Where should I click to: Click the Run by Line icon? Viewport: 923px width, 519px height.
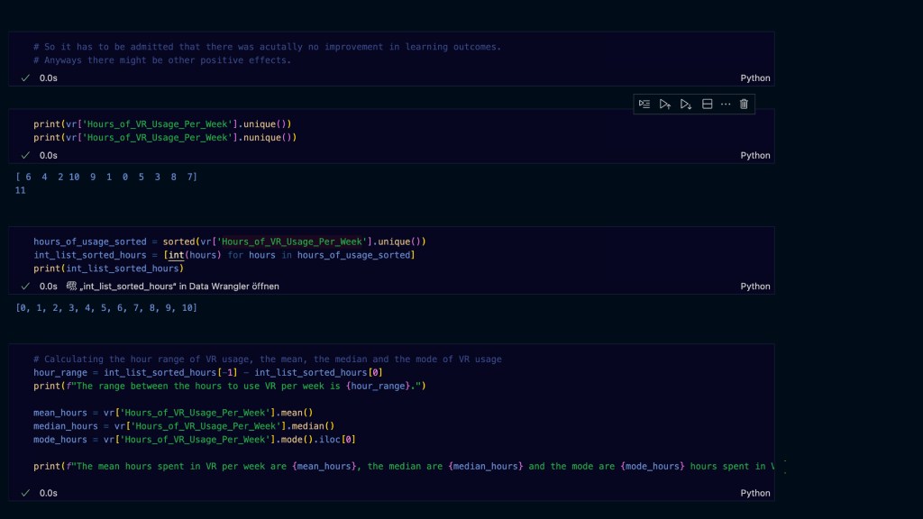click(x=644, y=105)
